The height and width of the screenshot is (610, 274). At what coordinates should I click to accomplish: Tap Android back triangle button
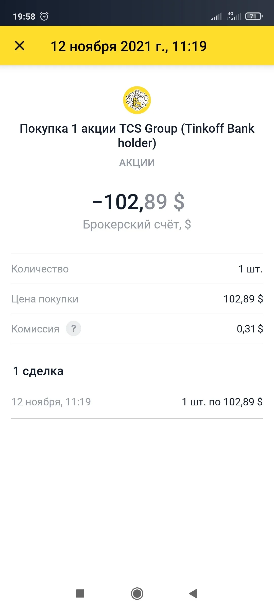(193, 594)
